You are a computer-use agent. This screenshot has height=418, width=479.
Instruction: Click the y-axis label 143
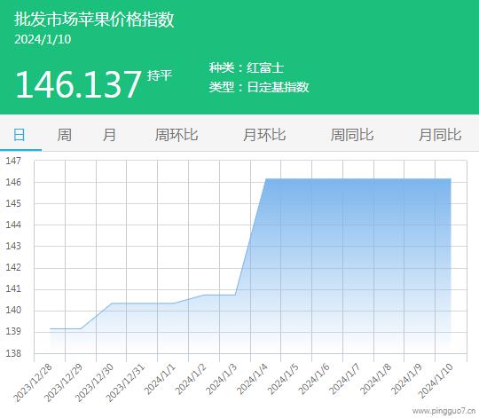click(13, 247)
